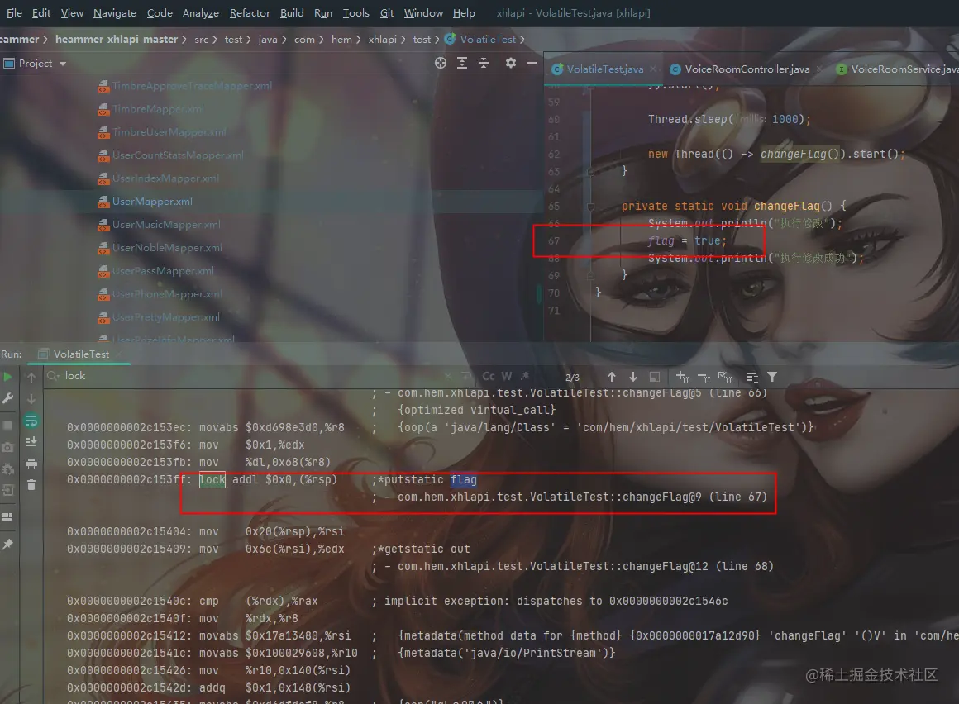This screenshot has height=704, width=959.
Task: Switch to VoiceRoomController.java tab
Action: coord(747,69)
